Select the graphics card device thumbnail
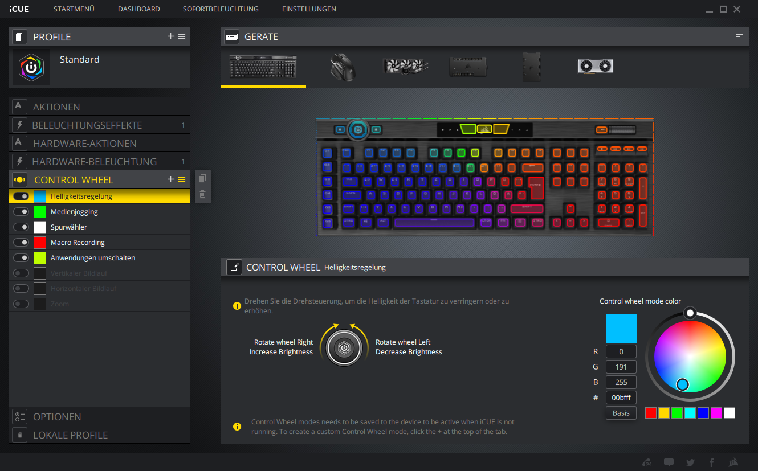This screenshot has width=758, height=471. [x=596, y=67]
